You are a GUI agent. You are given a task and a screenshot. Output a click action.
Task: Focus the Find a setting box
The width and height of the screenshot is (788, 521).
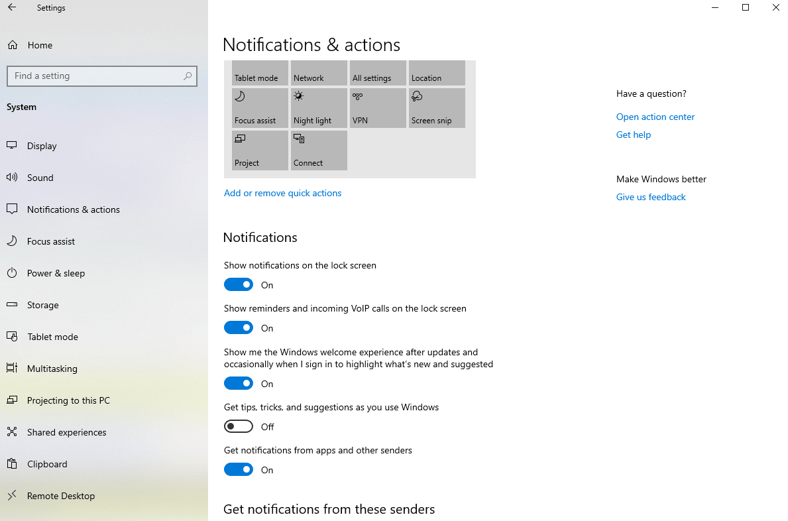click(102, 76)
